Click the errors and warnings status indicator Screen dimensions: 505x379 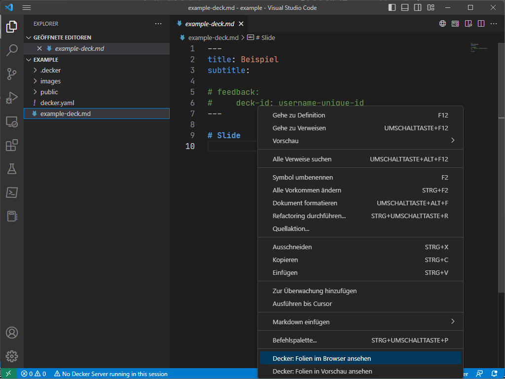tap(35, 374)
